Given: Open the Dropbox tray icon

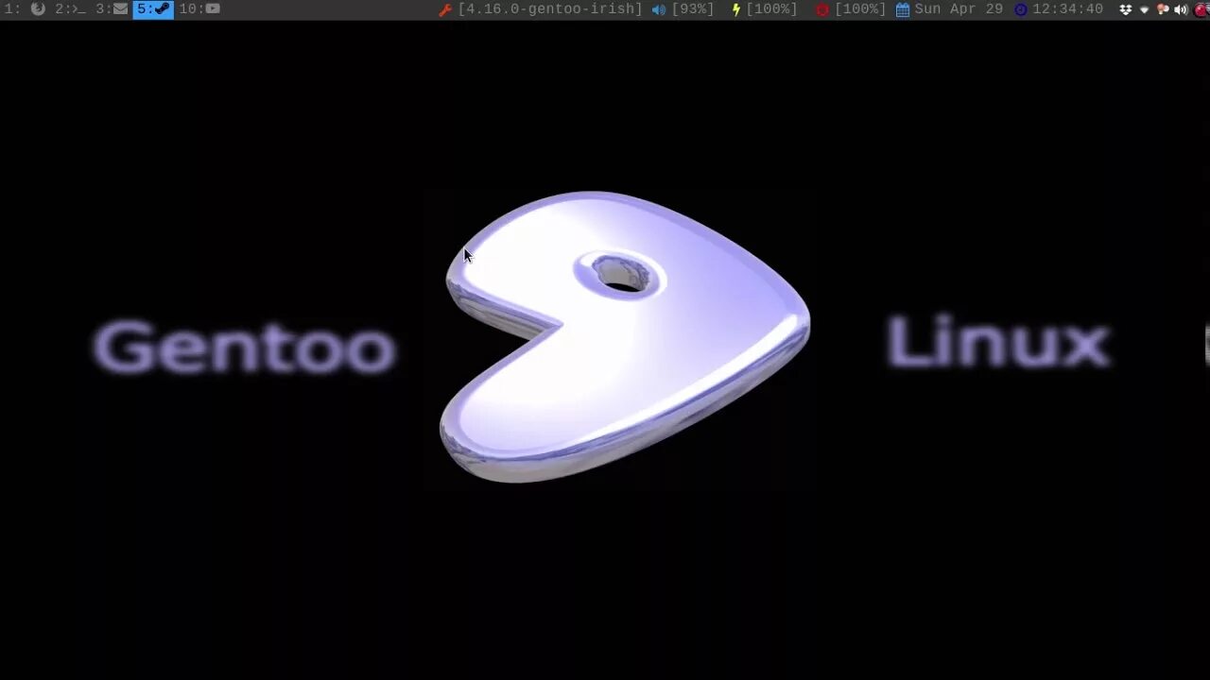Looking at the screenshot, I should point(1126,9).
